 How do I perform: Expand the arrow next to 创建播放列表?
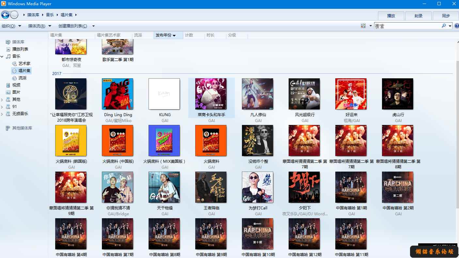click(93, 26)
